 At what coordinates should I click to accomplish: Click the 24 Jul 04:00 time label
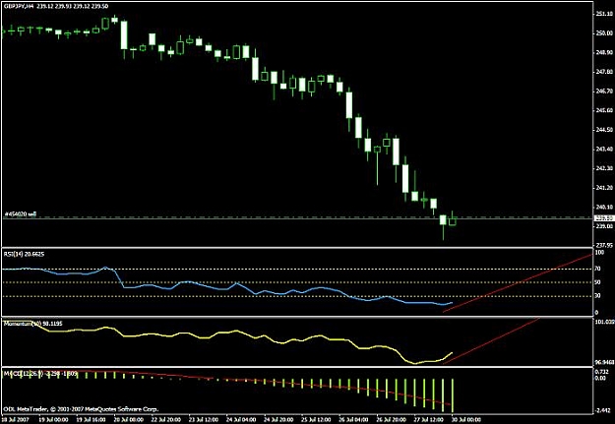243,419
